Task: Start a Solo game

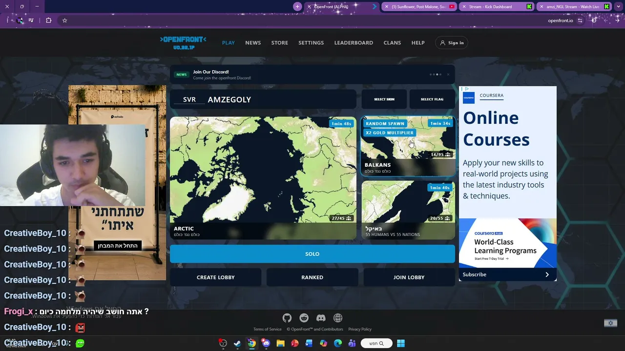Action: tap(312, 254)
